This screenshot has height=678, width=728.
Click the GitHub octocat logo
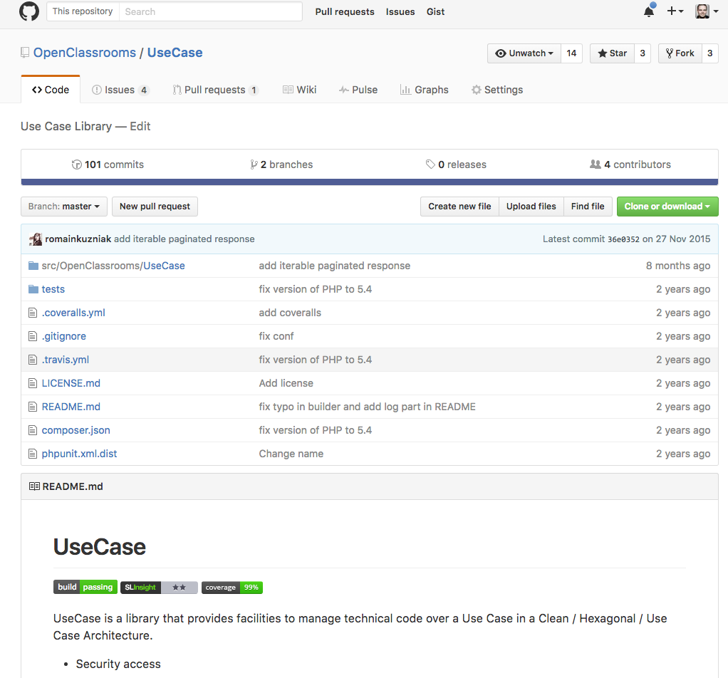coord(28,11)
